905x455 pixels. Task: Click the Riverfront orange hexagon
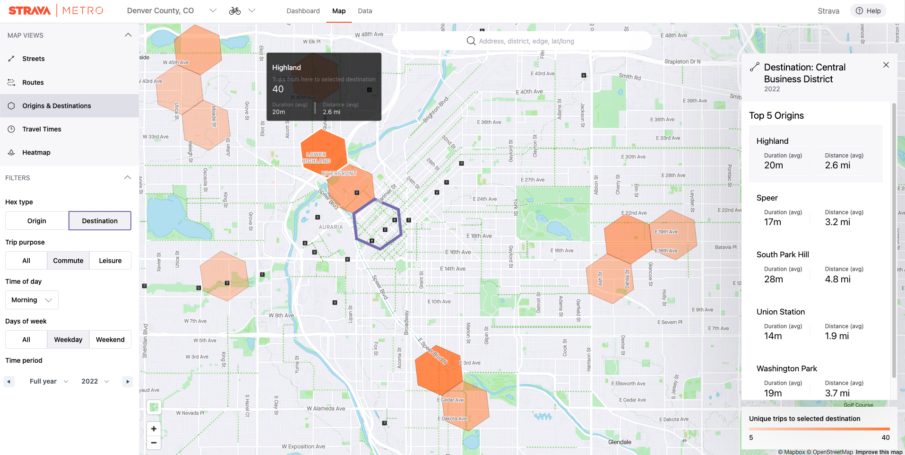(x=351, y=188)
